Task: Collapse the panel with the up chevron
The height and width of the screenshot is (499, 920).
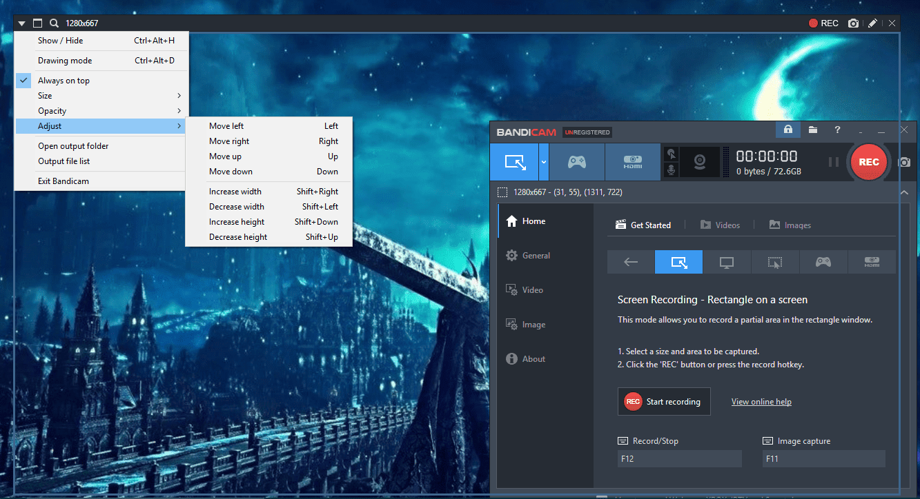Action: [x=904, y=192]
